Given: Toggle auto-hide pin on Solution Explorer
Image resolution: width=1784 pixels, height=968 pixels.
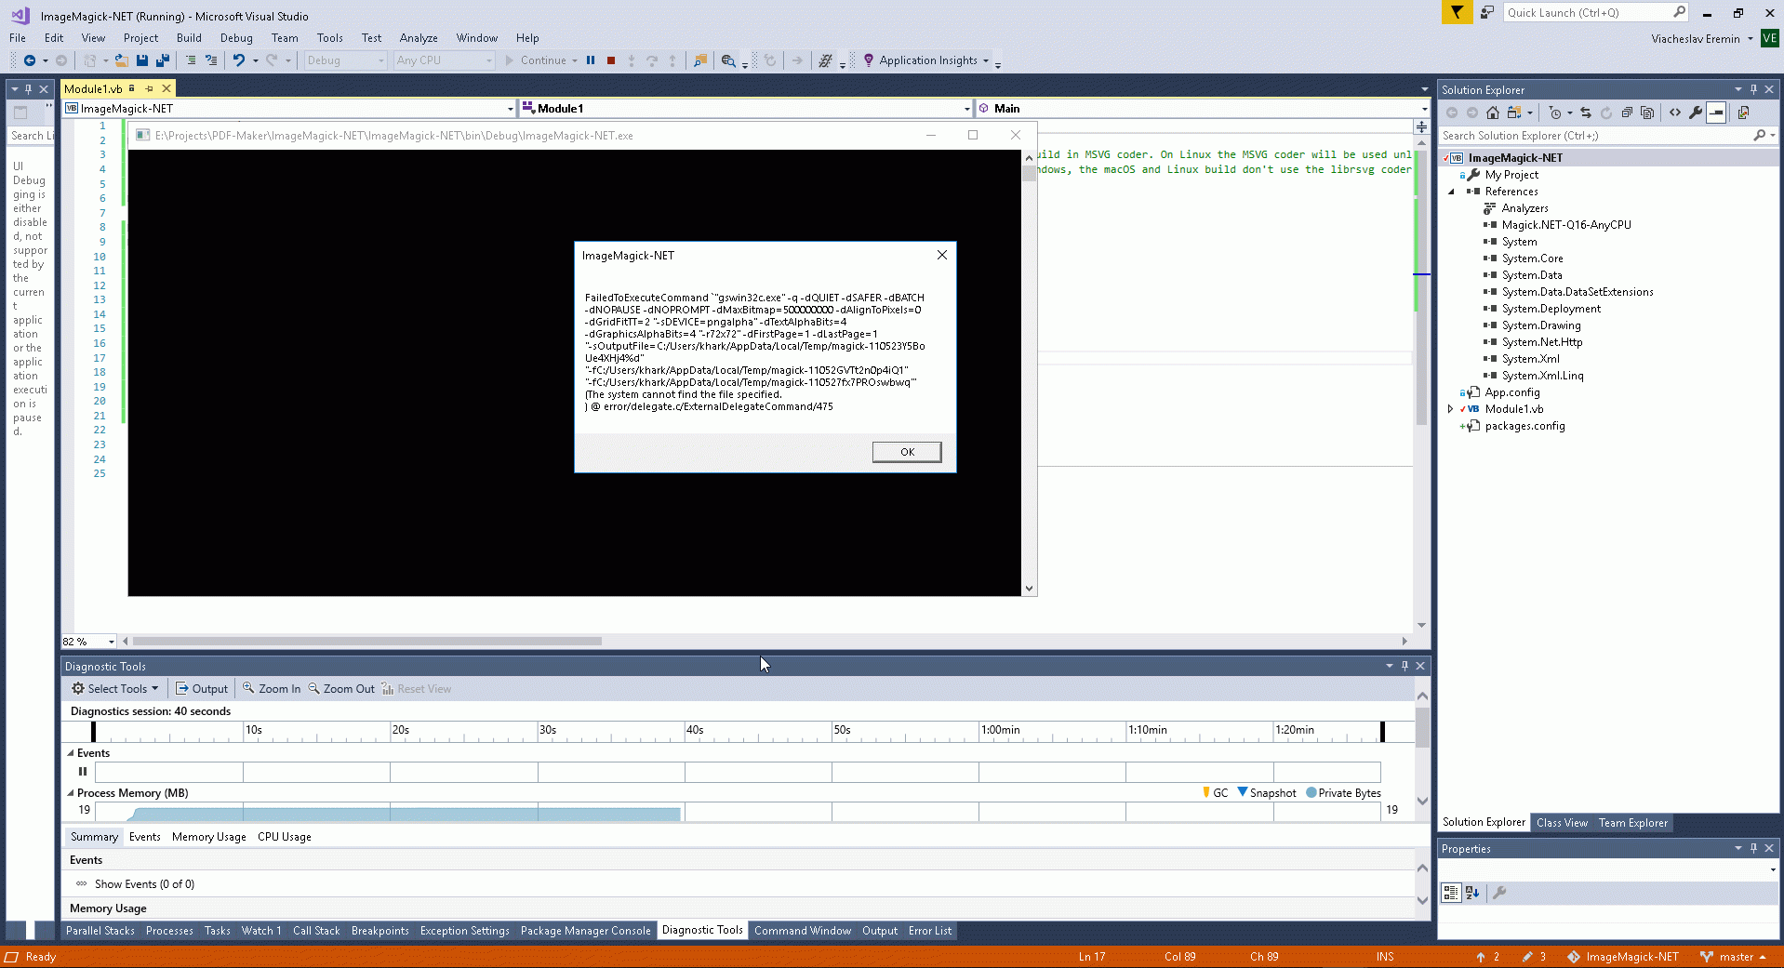Looking at the screenshot, I should [1753, 89].
